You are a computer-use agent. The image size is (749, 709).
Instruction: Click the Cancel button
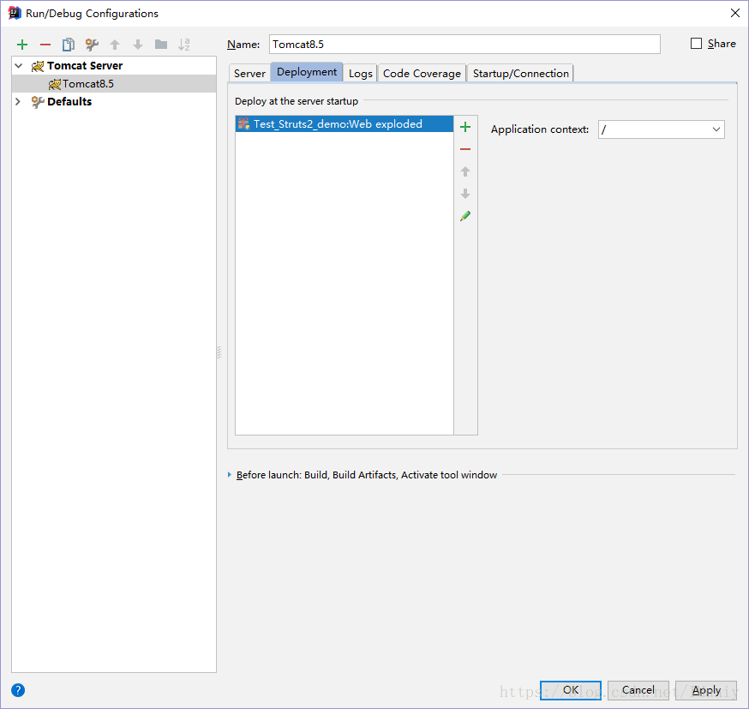point(638,690)
